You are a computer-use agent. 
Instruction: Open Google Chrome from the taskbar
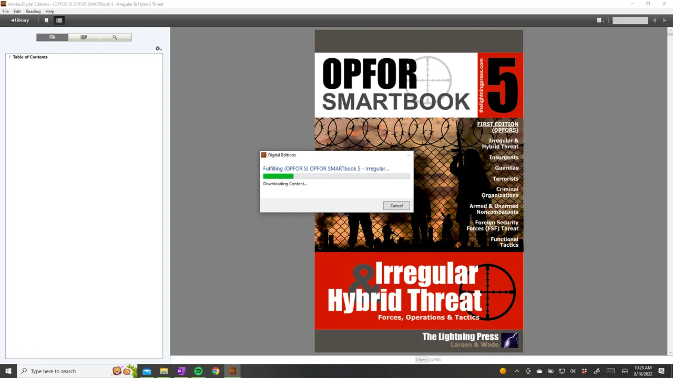click(x=216, y=371)
